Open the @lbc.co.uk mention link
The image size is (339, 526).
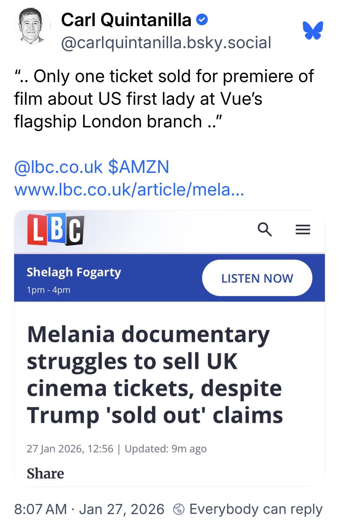coord(58,167)
